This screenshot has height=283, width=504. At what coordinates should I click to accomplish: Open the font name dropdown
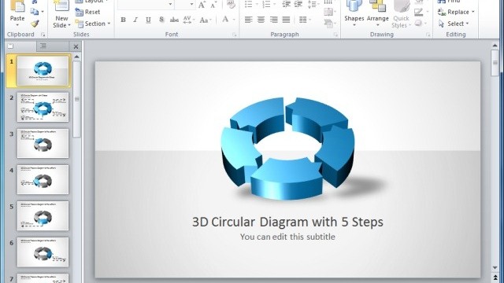(x=170, y=4)
